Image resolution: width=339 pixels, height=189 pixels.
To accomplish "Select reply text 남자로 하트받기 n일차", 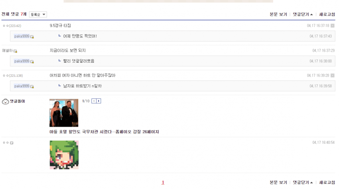I will [83, 86].
